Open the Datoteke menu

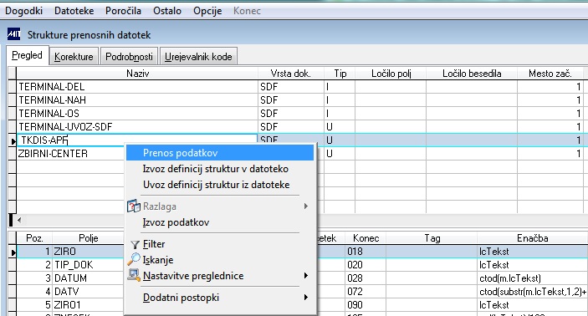tap(74, 11)
